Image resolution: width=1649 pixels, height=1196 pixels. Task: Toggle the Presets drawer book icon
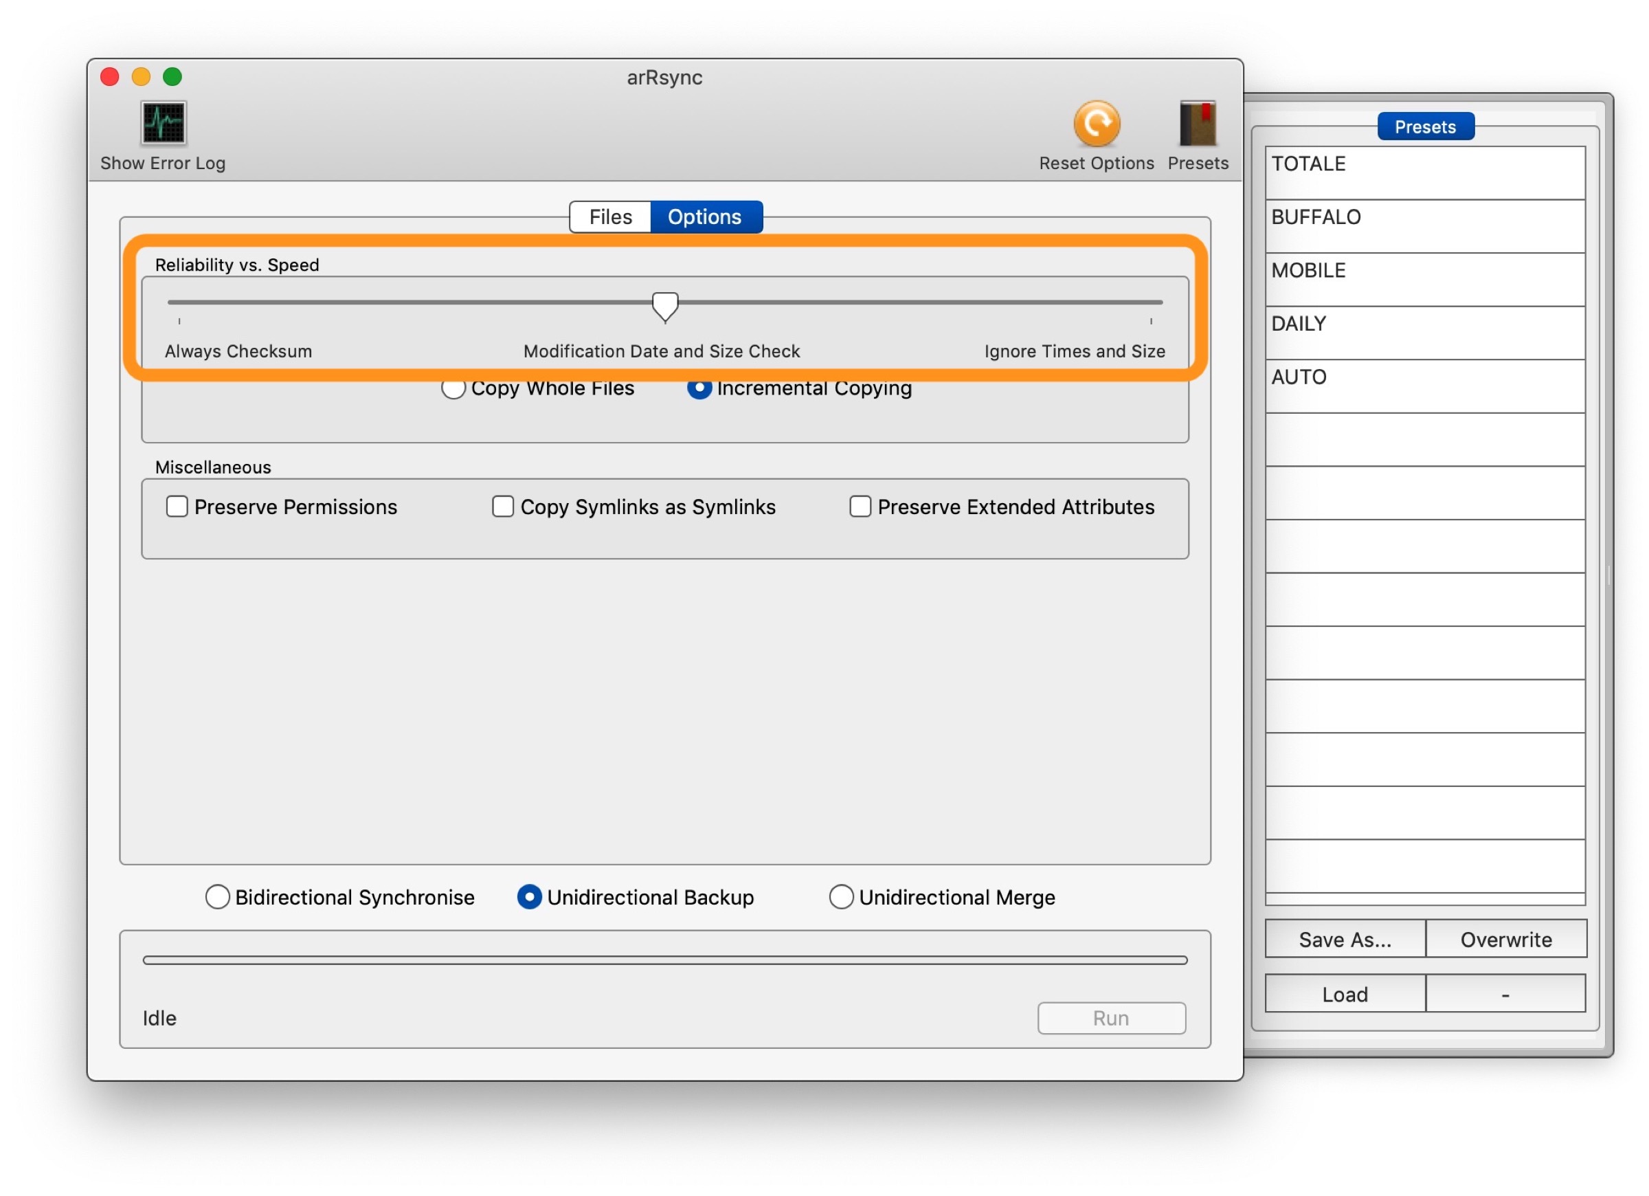point(1198,123)
